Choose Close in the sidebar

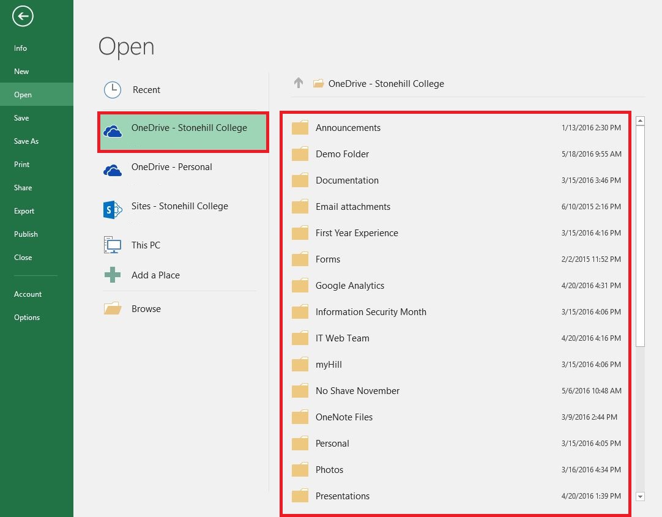(37, 257)
